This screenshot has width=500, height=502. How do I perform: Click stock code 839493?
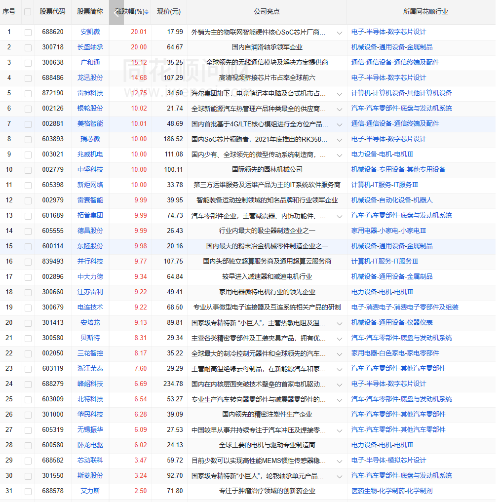pos(53,262)
